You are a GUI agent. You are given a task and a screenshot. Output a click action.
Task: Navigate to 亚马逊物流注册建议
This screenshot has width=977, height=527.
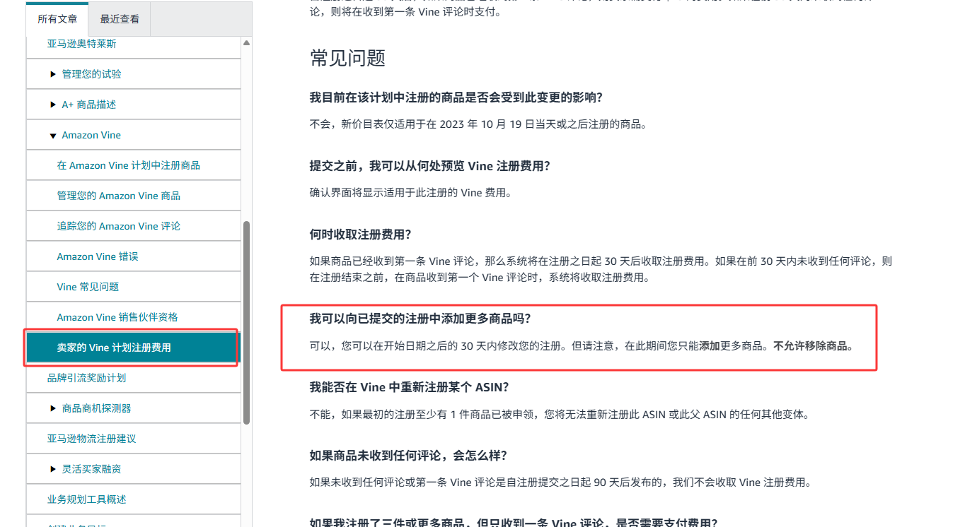coord(91,439)
